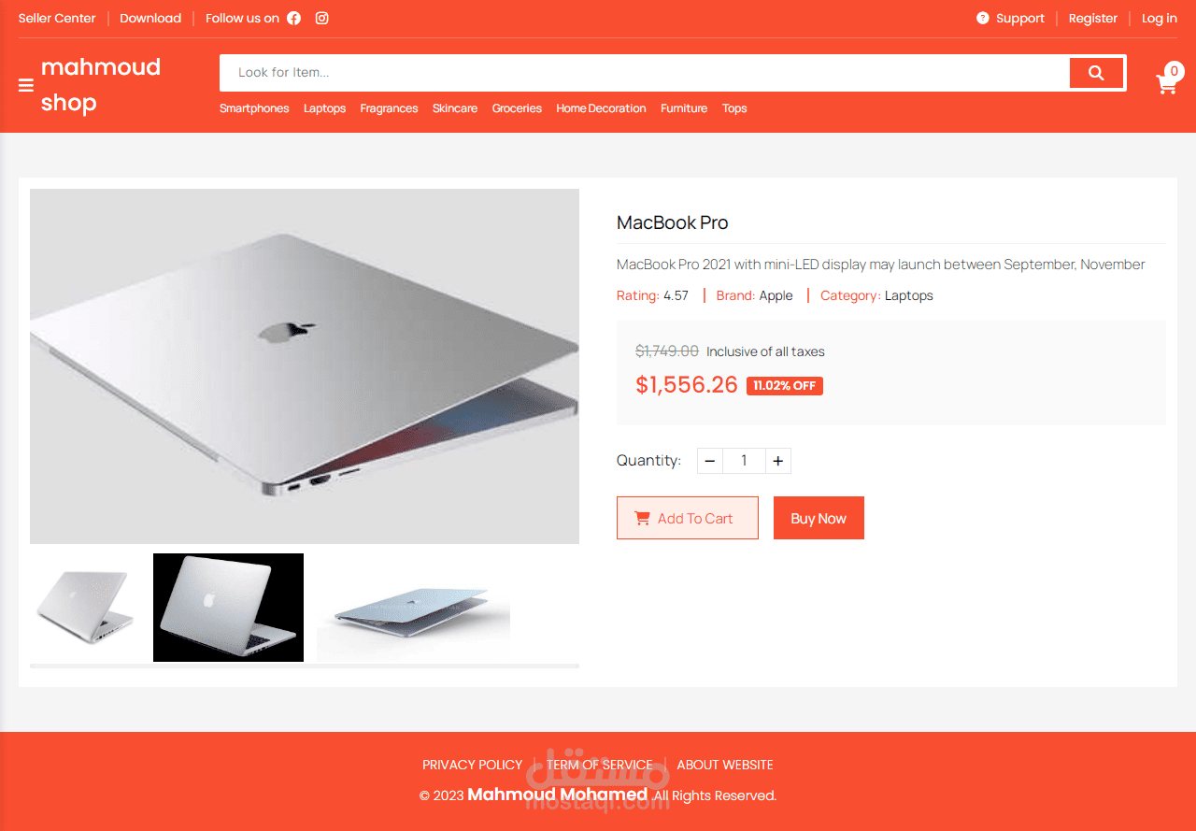Click the Add To Cart button
The image size is (1196, 831).
(688, 518)
